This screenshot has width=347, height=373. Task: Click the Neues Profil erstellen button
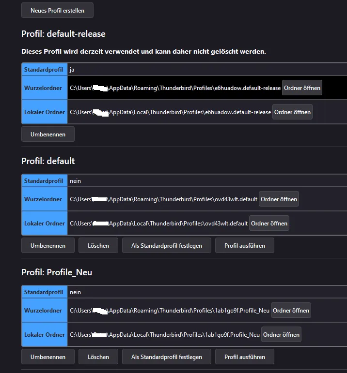click(57, 10)
